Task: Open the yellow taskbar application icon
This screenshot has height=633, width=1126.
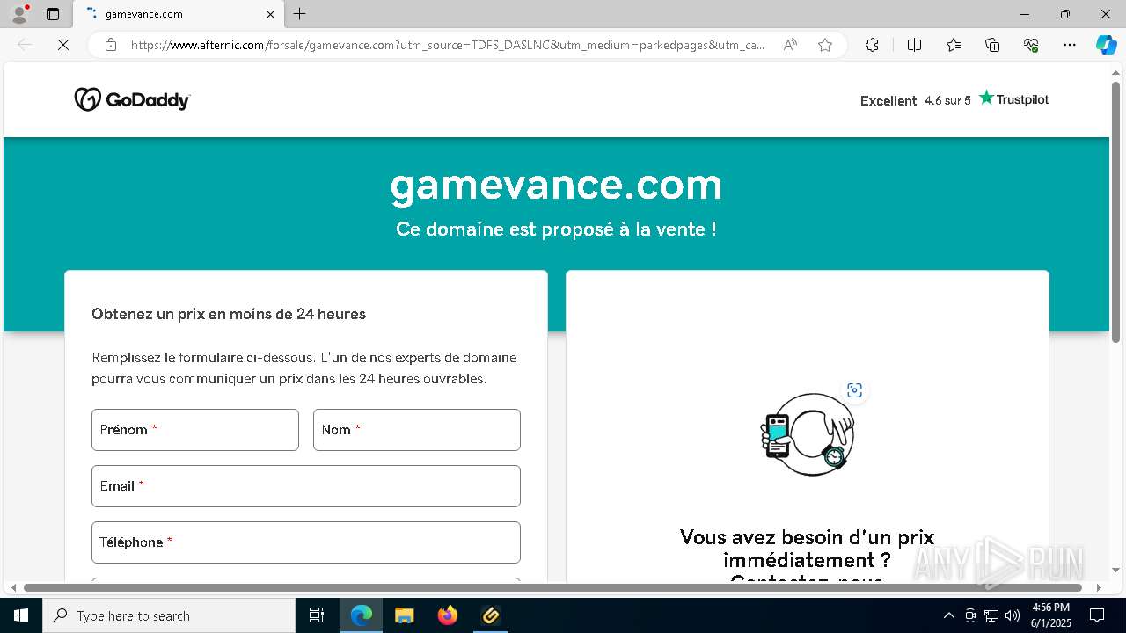Action: pos(491,615)
